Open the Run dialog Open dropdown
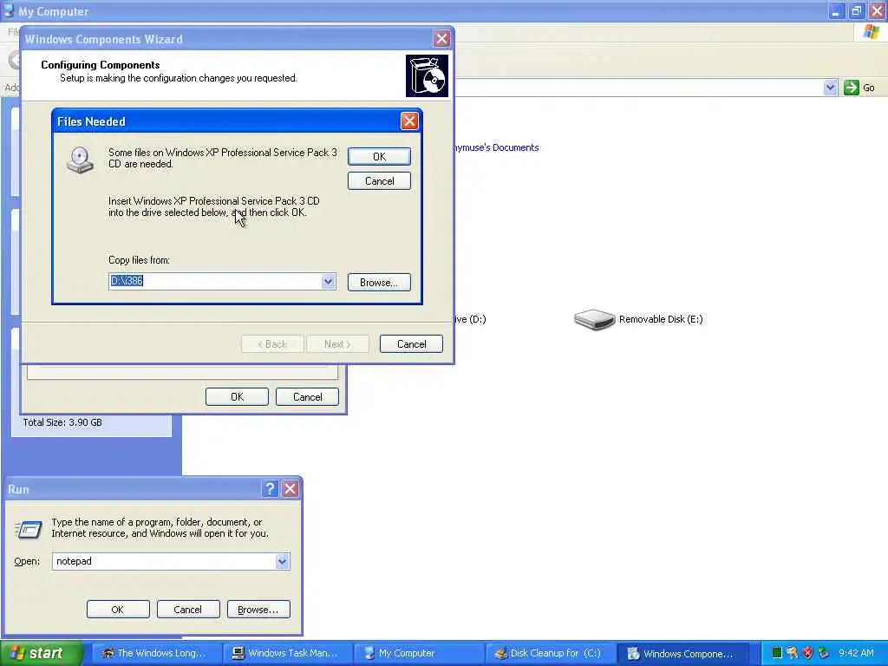Screen dimensions: 888x666 pyautogui.click(x=282, y=561)
